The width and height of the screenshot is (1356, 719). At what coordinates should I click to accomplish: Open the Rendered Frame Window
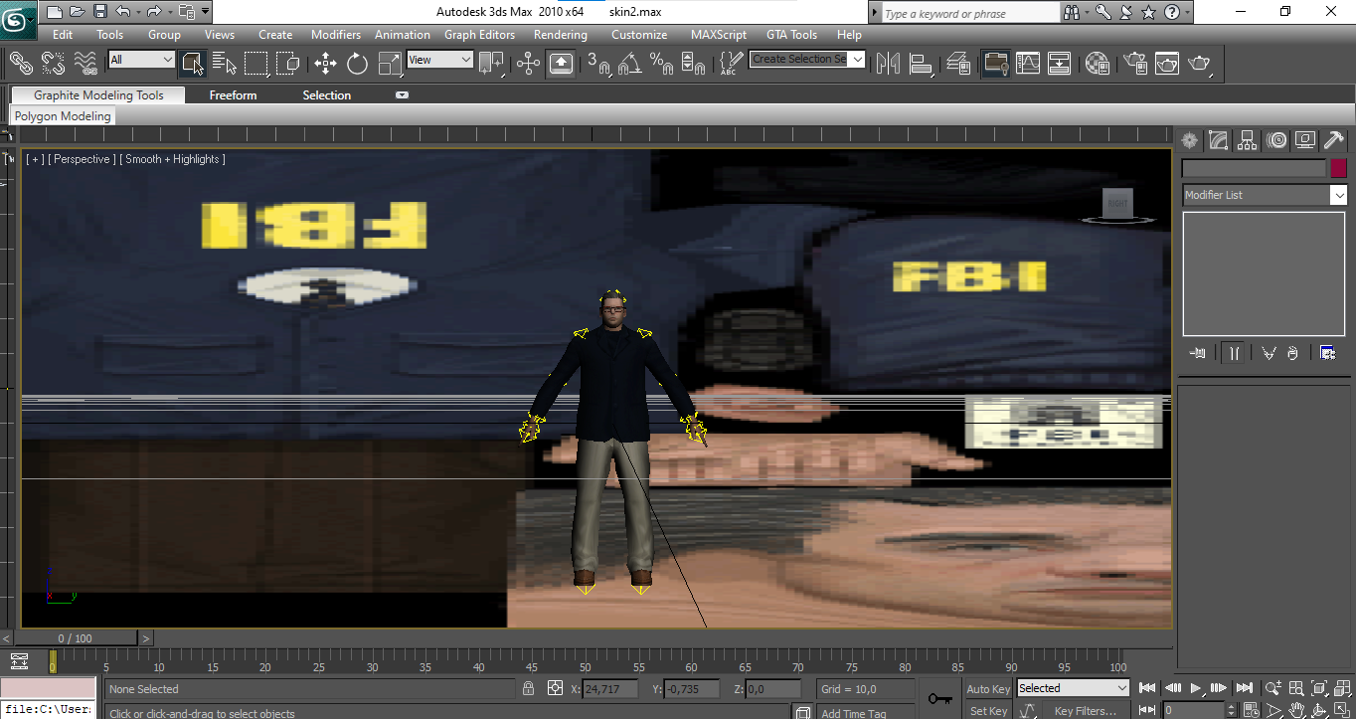click(x=1167, y=63)
